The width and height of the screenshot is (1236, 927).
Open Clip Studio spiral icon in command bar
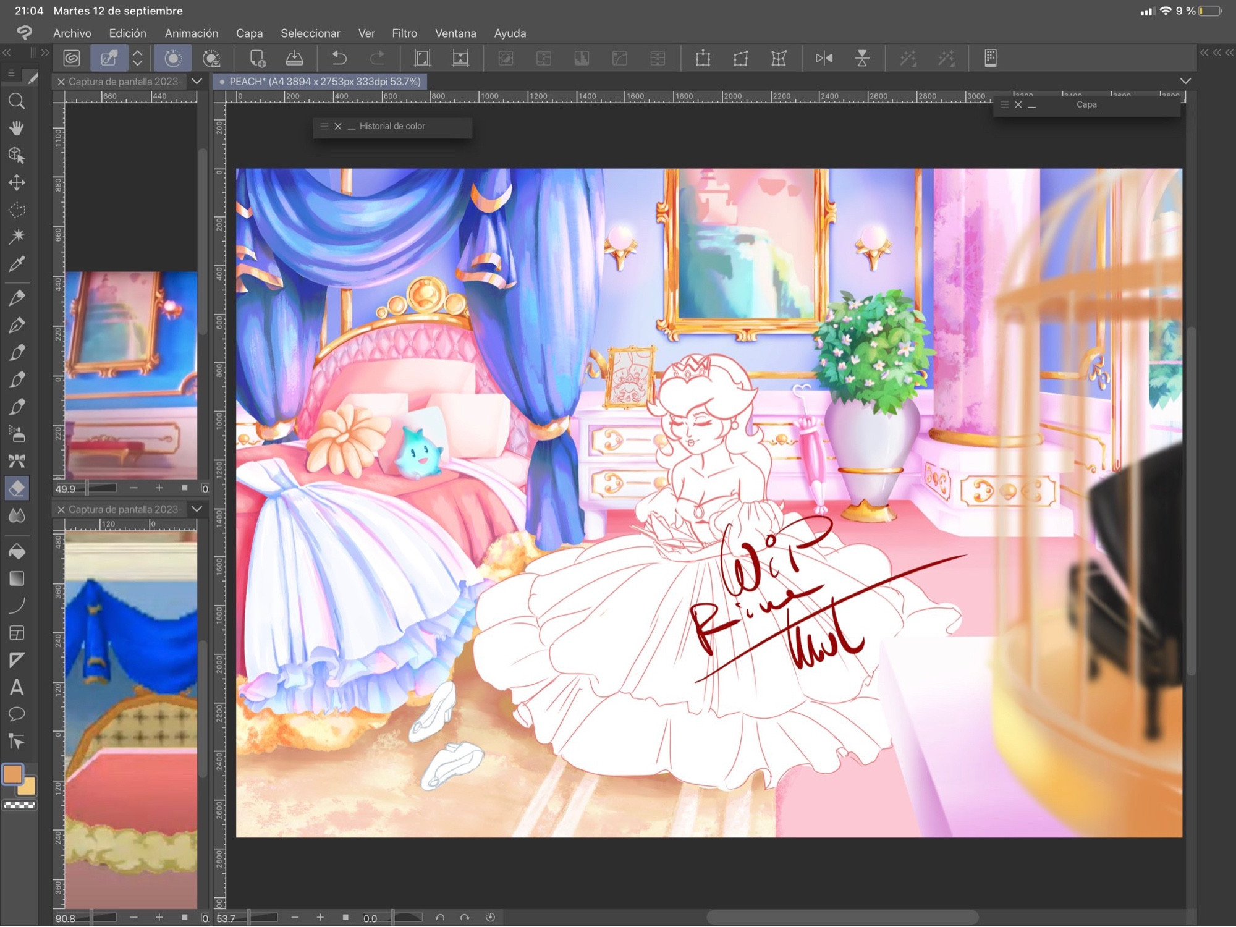point(72,58)
